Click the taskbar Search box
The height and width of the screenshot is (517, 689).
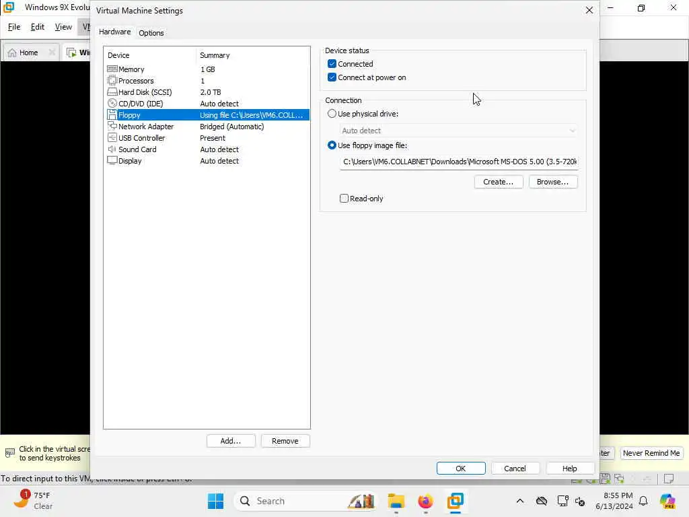pyautogui.click(x=305, y=501)
